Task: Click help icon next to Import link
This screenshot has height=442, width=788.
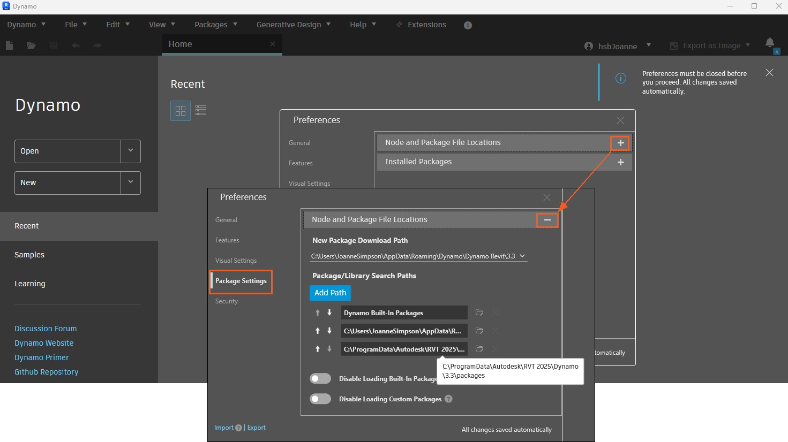Action: [239, 428]
